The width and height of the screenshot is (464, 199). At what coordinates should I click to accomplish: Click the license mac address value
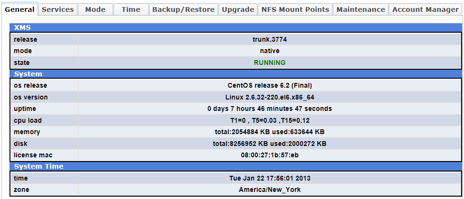tap(270, 155)
